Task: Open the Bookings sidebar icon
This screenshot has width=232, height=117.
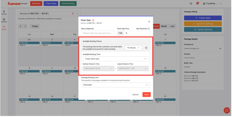Action: click(x=4, y=12)
